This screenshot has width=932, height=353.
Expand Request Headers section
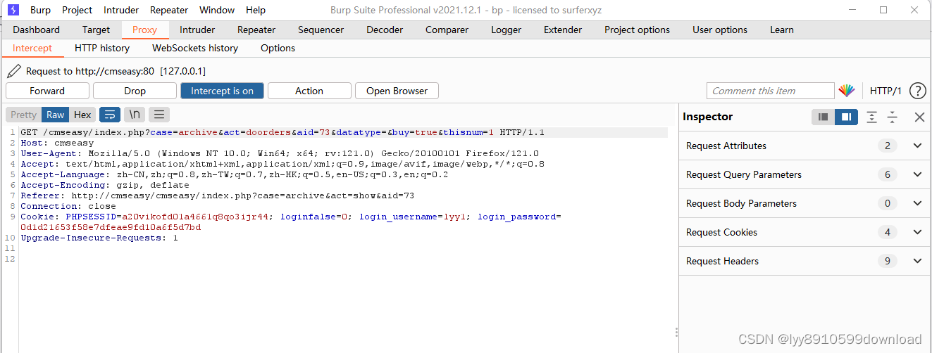point(917,261)
